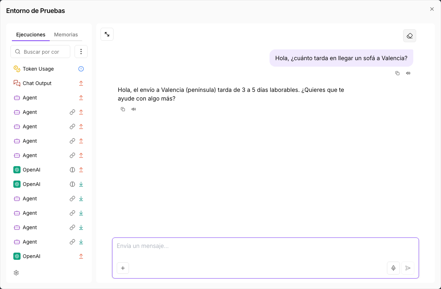Click the send arrow icon
This screenshot has height=289, width=441.
point(408,268)
